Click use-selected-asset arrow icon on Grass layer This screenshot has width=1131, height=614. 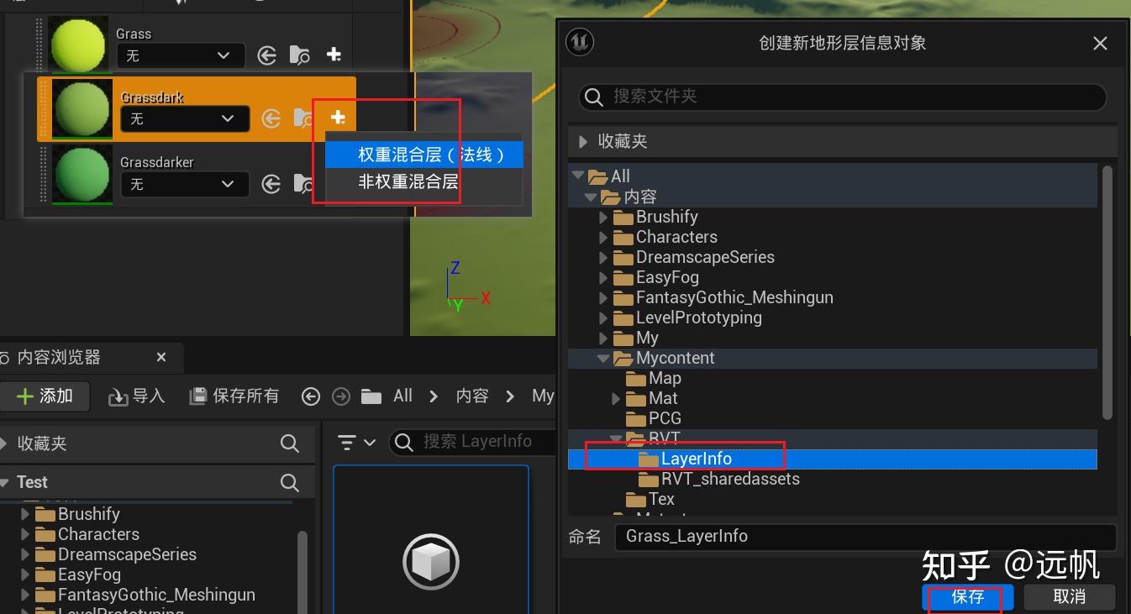coord(267,54)
